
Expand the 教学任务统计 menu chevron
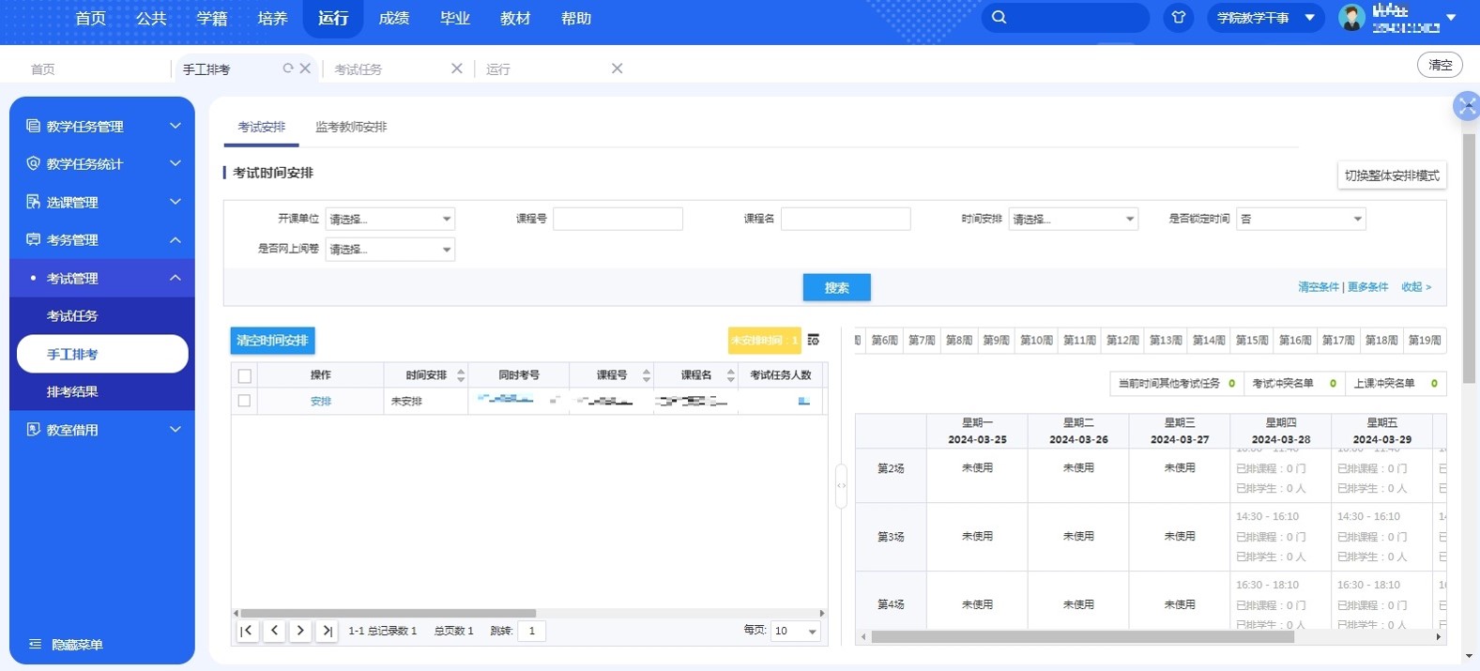pyautogui.click(x=175, y=163)
